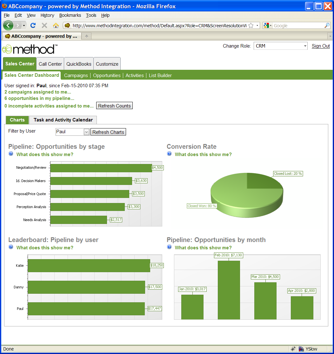The image size is (334, 354).
Task: Click the browser reload page icon
Action: click(x=33, y=25)
